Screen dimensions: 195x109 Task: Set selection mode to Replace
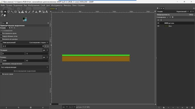point(7,28)
